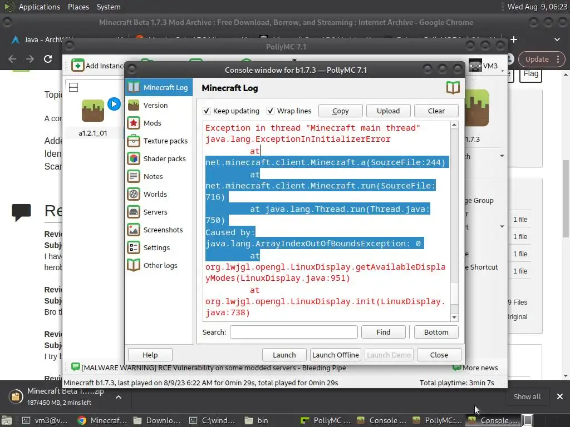This screenshot has width=570, height=427.
Task: Click the MALWARE WARNING news headline
Action: 213,368
